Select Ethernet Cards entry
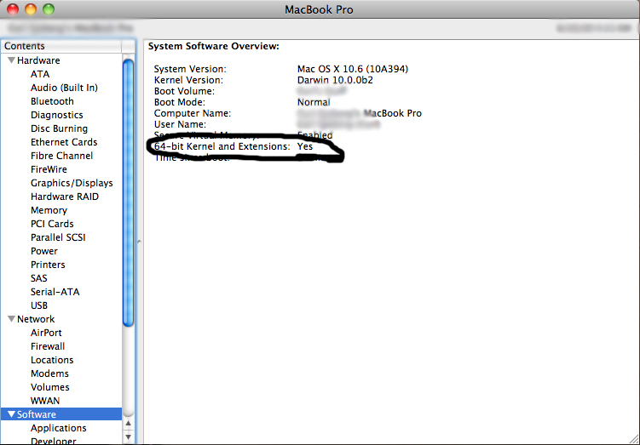 [x=64, y=142]
